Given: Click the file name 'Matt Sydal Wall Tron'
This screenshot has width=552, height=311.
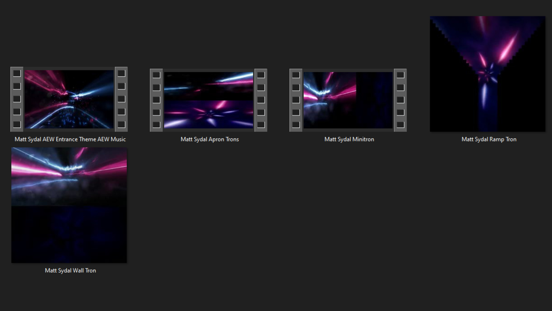Looking at the screenshot, I should pyautogui.click(x=70, y=271).
